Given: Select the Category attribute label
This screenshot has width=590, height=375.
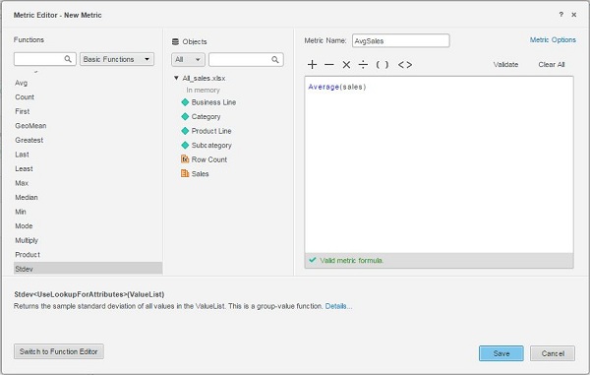Looking at the screenshot, I should (206, 116).
